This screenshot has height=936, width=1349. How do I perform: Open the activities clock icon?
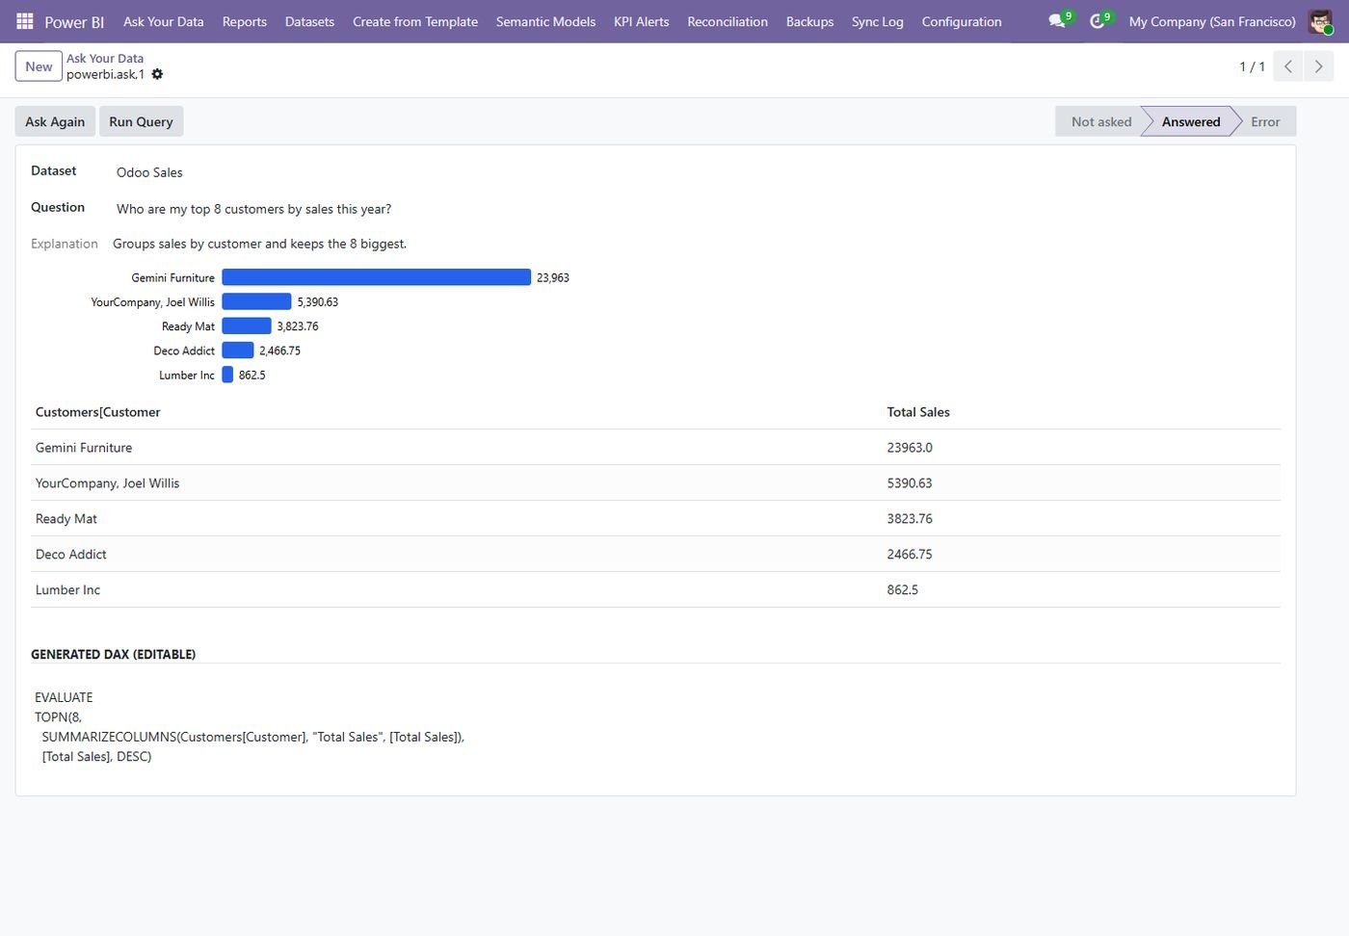coord(1098,21)
